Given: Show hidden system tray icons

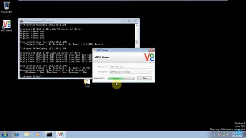Looking at the screenshot, I should coord(214,135).
